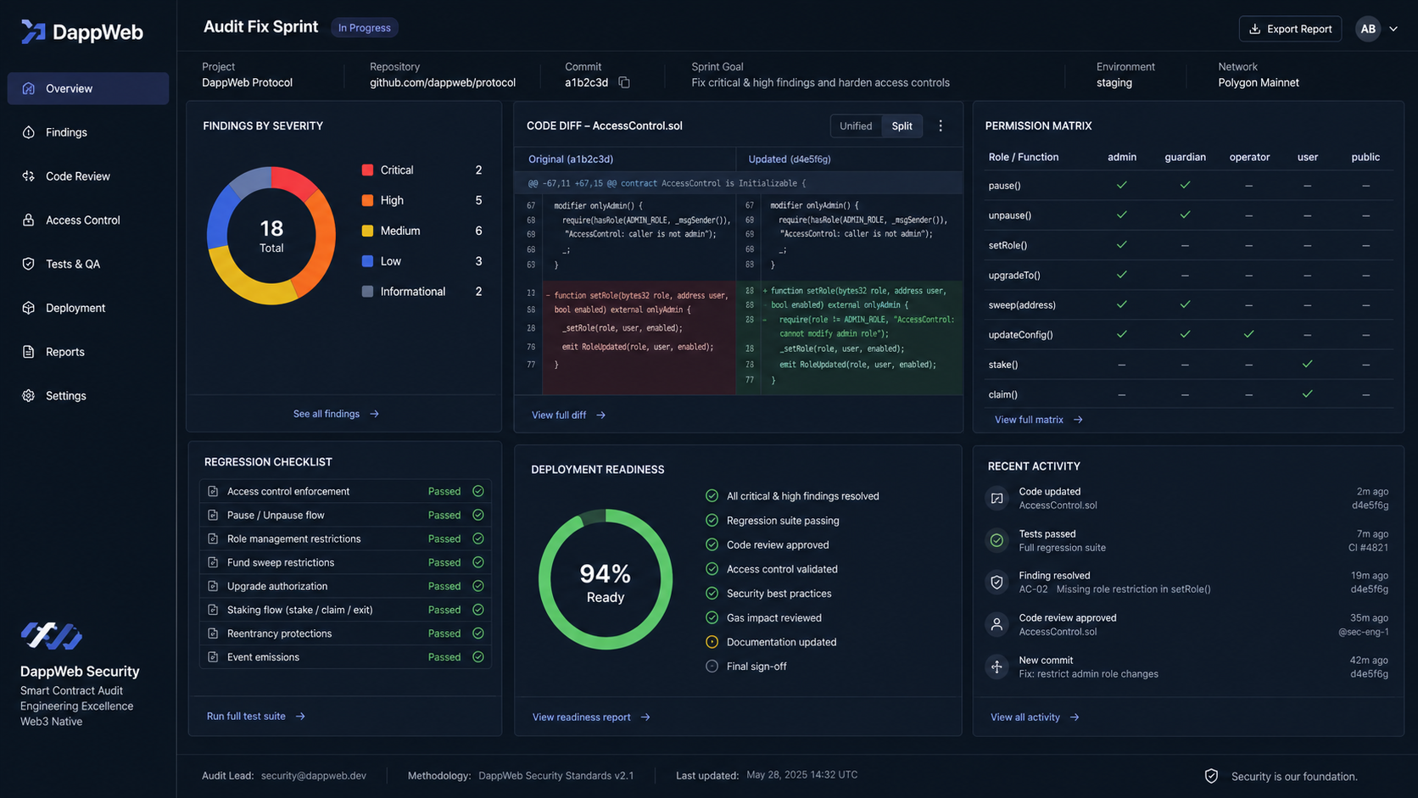Switch diff view to Split
This screenshot has width=1418, height=798.
(902, 126)
